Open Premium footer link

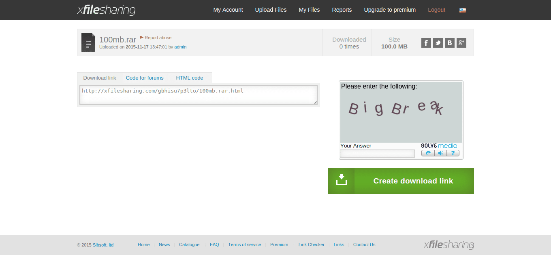pos(279,244)
